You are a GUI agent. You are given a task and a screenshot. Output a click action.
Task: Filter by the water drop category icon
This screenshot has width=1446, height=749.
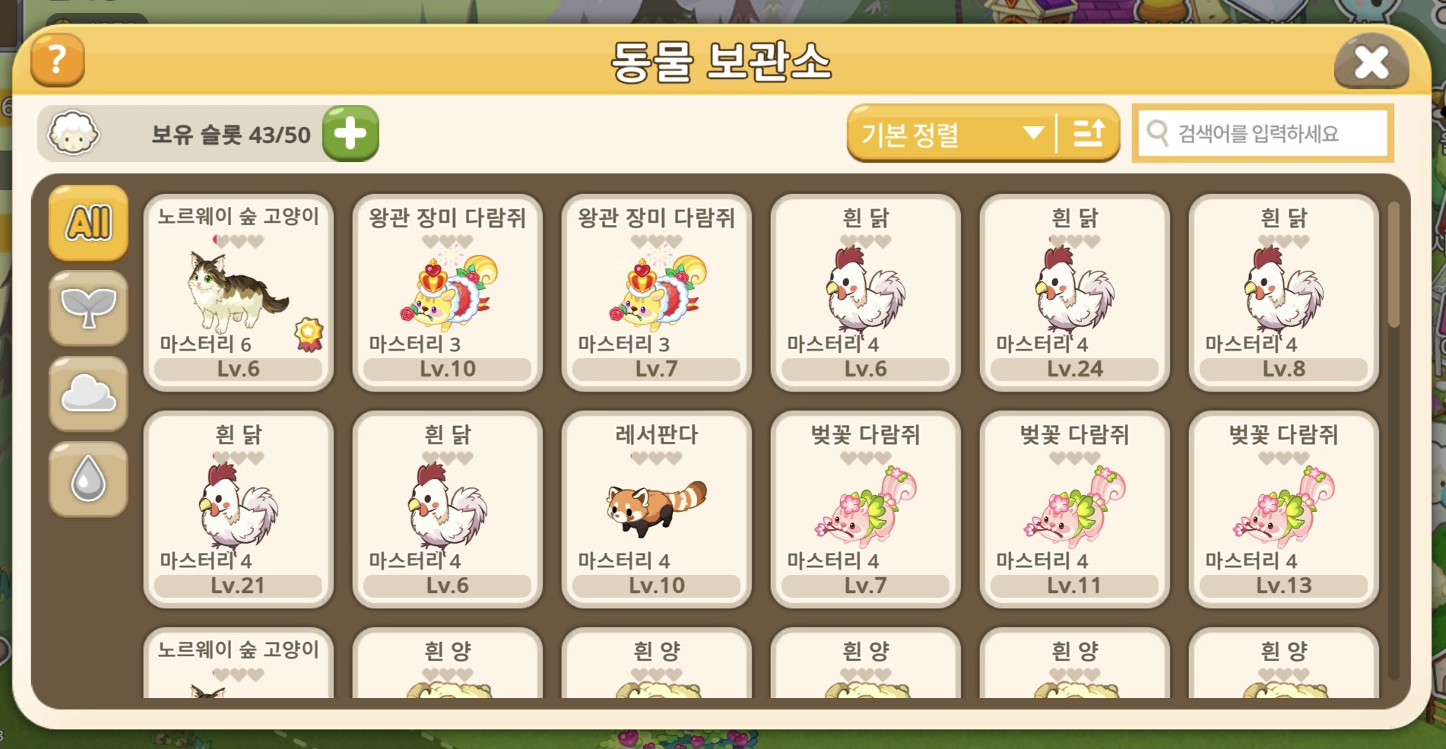[88, 479]
